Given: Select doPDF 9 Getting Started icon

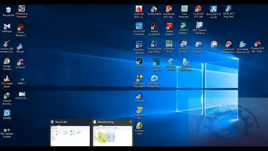Looking at the screenshot, I should tap(183, 28).
